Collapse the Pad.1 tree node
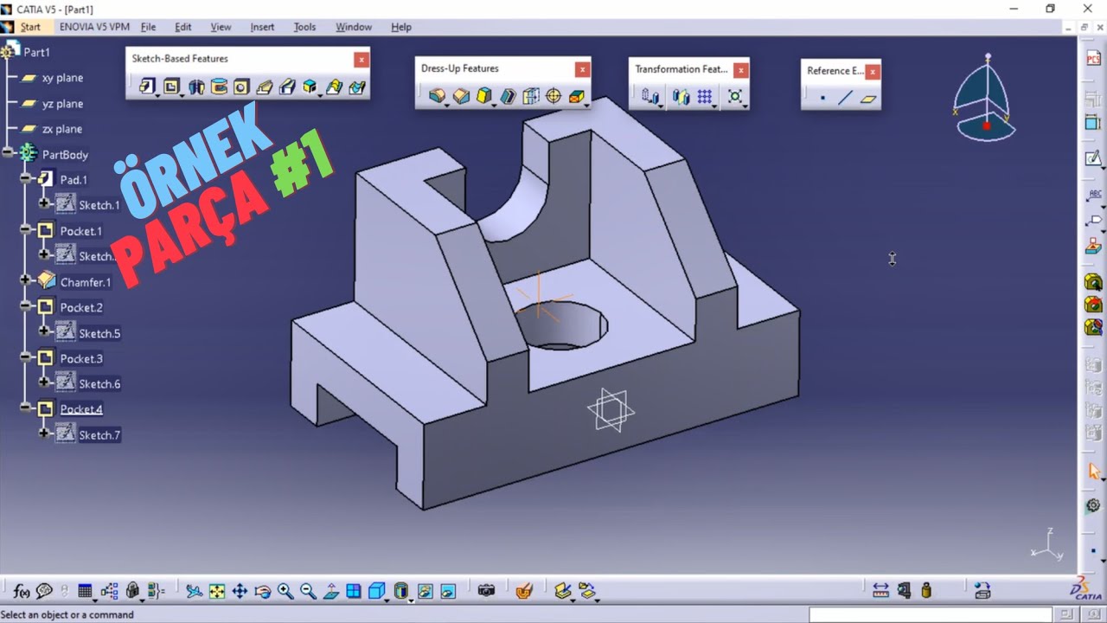Screen dimensions: 1107x623 (25, 179)
